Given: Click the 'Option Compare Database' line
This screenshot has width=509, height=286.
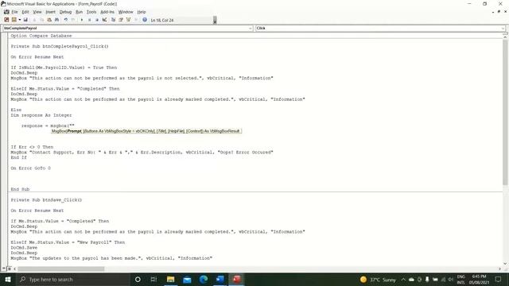Looking at the screenshot, I should [x=41, y=36].
